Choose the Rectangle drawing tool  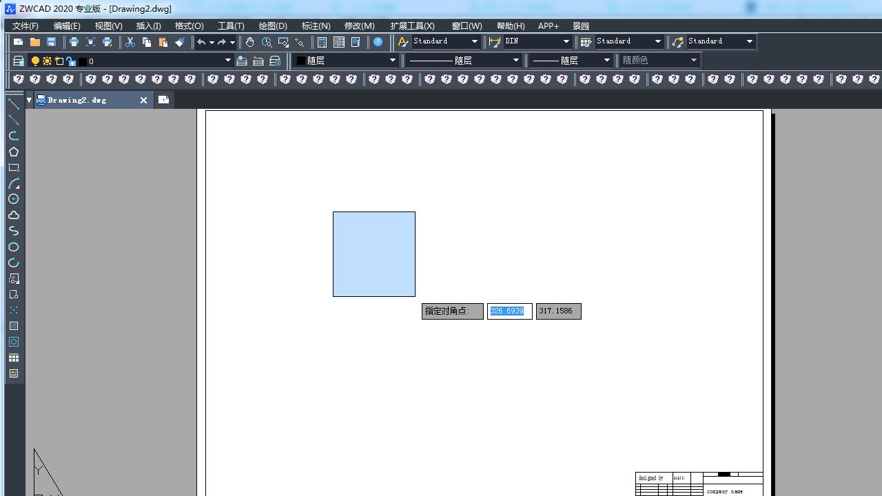click(13, 167)
